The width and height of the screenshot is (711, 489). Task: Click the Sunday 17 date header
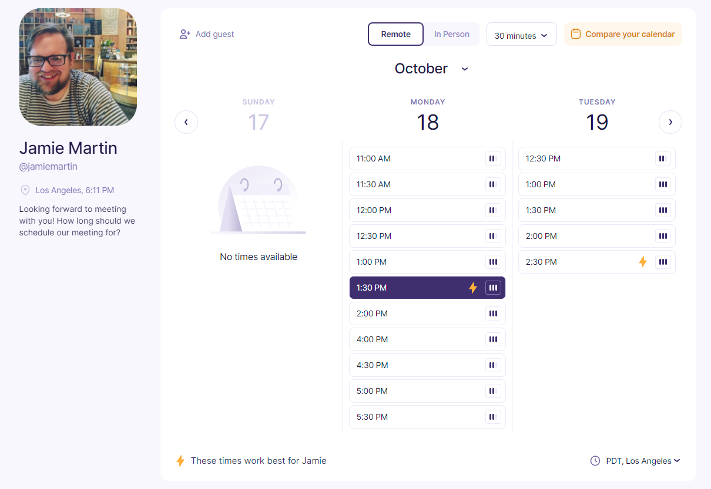(259, 116)
